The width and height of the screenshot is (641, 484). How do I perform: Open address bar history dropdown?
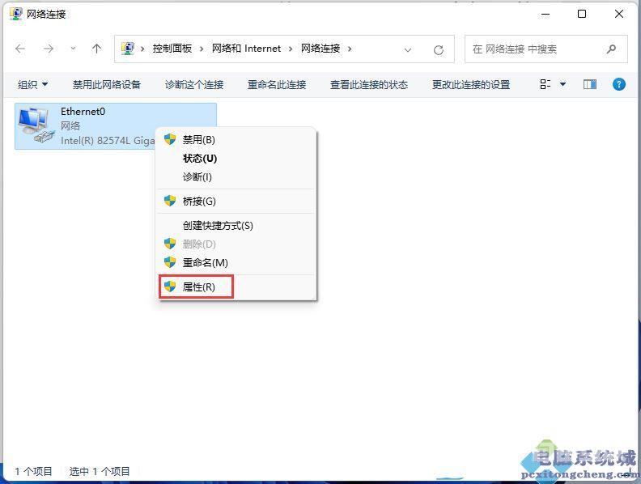point(408,50)
